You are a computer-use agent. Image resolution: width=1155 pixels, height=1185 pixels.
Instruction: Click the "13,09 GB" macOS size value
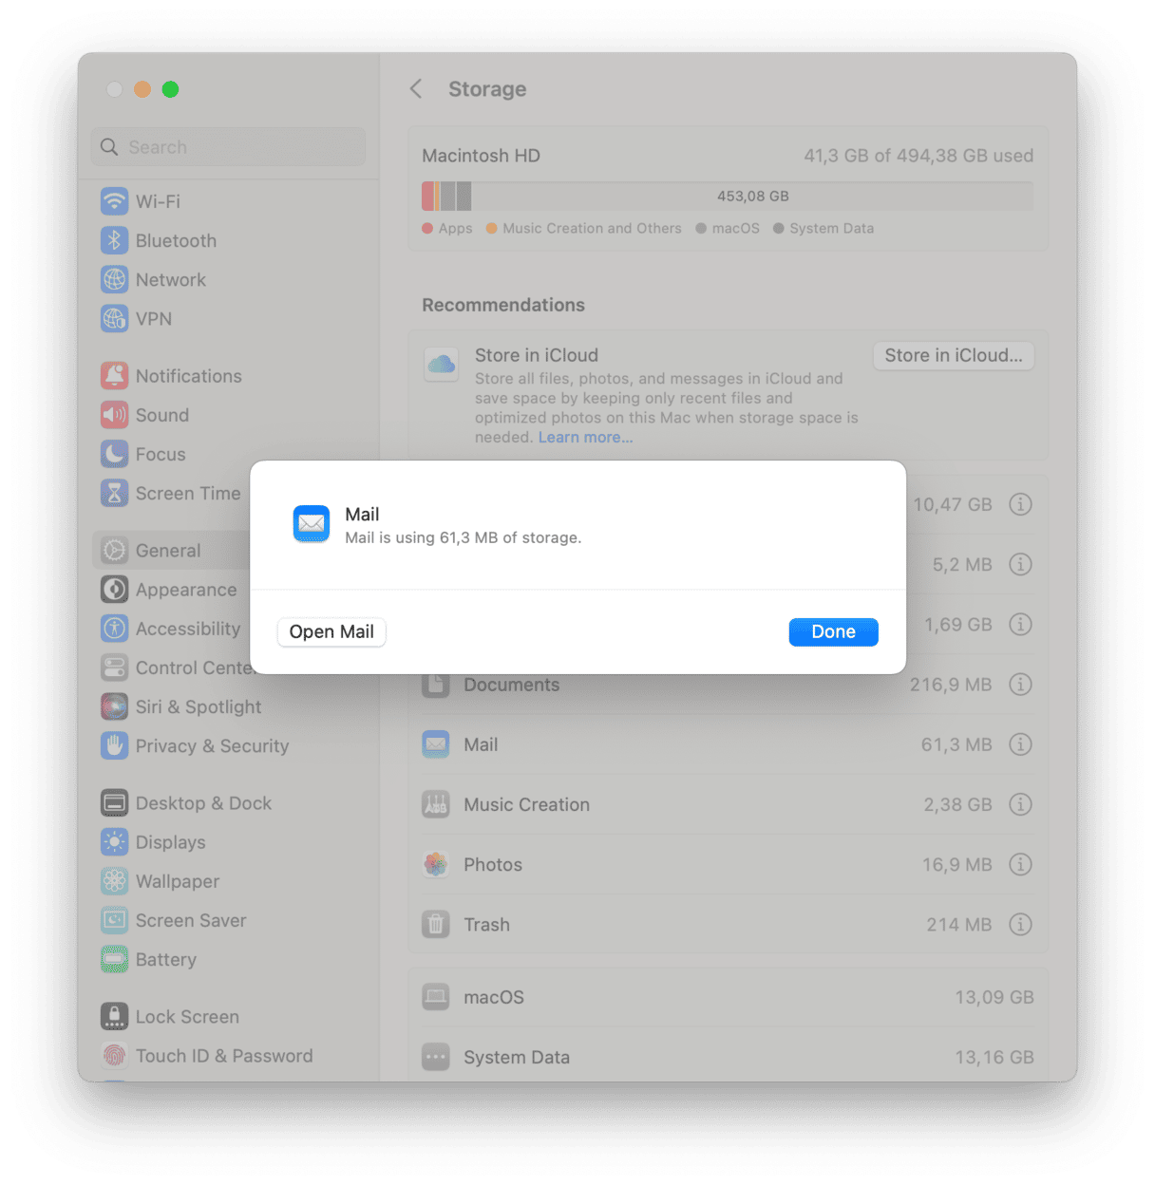click(994, 997)
